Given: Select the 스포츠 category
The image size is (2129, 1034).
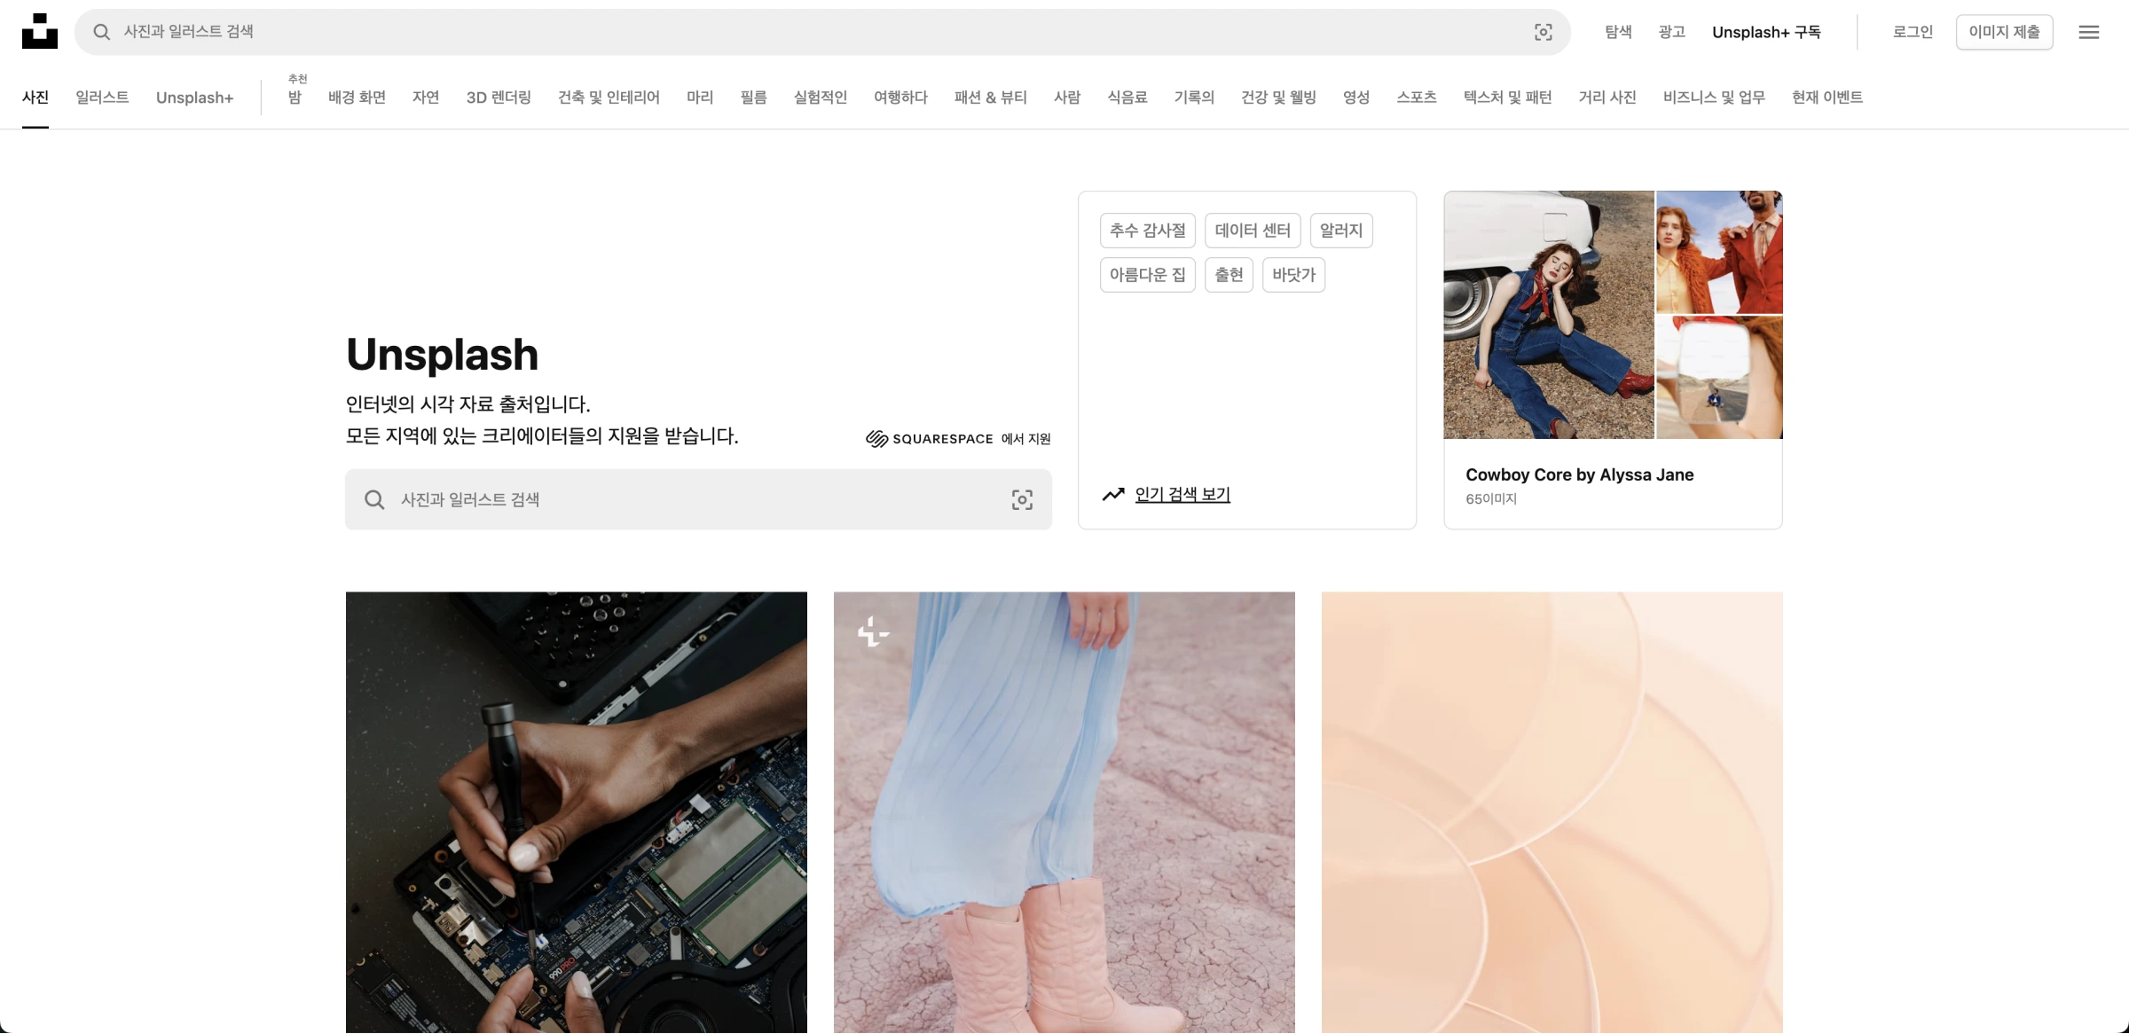Looking at the screenshot, I should click(1417, 98).
